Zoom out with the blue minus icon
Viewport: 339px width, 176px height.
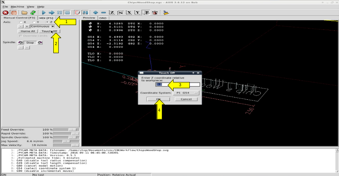coord(104,13)
